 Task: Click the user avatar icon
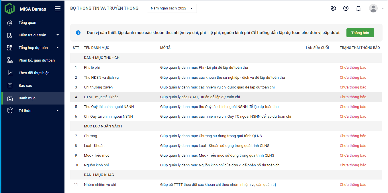373,8
